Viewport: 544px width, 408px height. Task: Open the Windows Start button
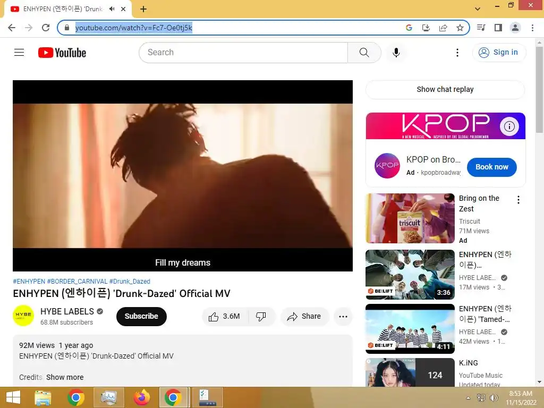(x=13, y=397)
